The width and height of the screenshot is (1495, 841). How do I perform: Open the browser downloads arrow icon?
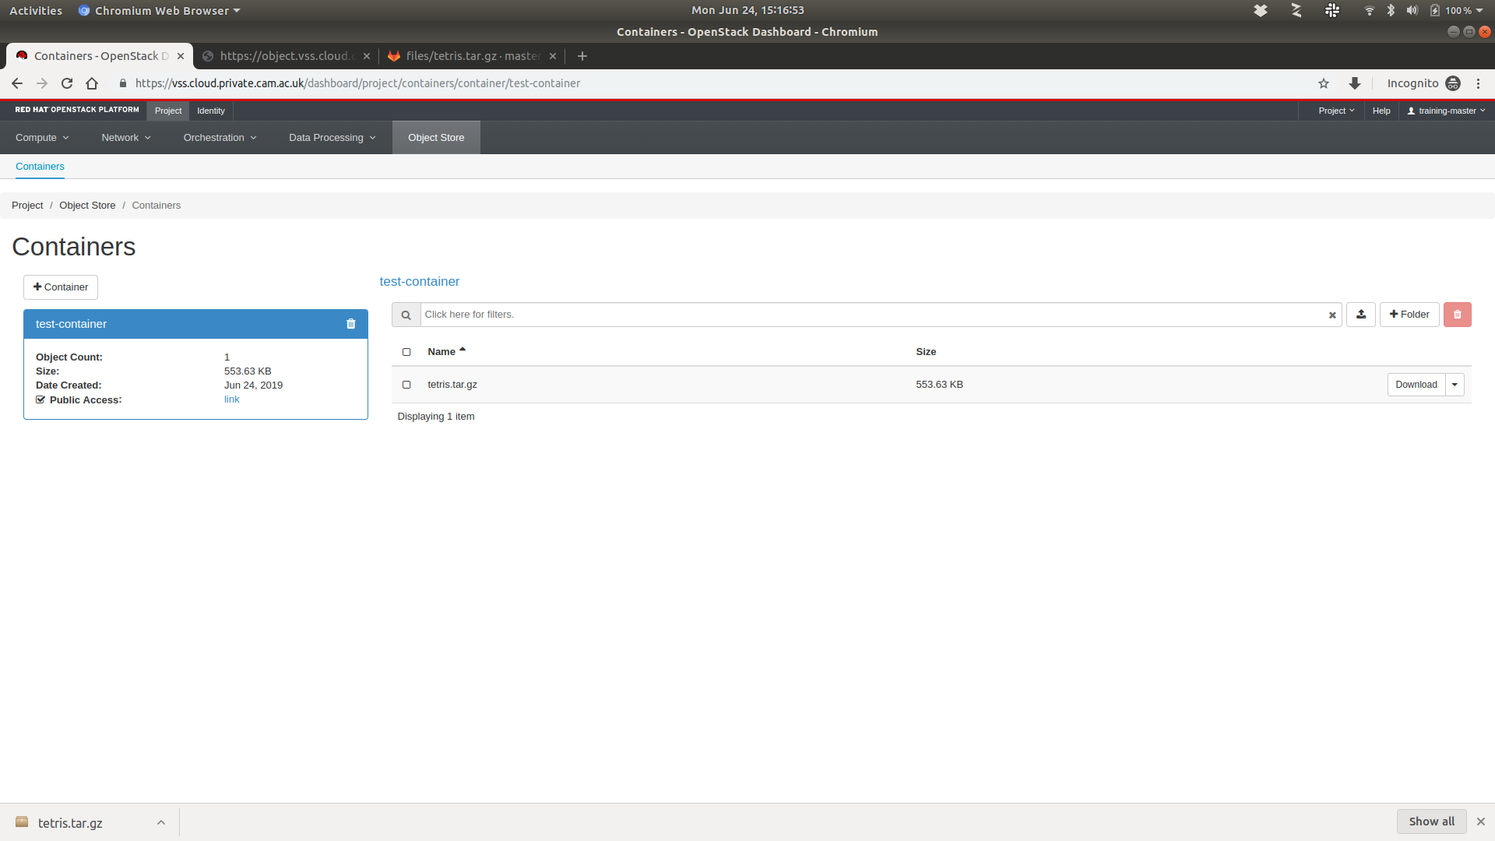[x=1354, y=83]
